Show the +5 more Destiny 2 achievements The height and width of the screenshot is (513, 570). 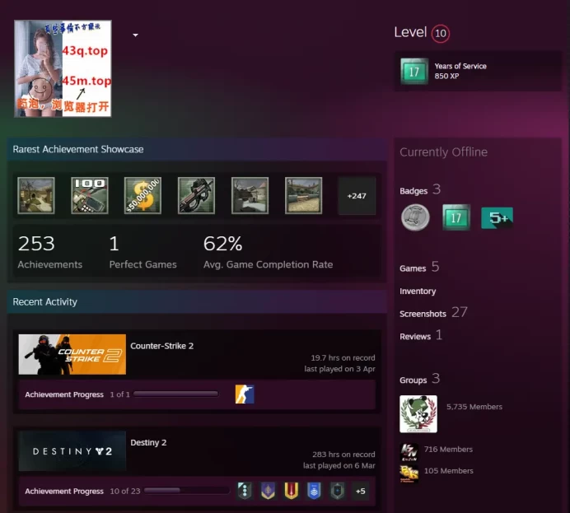pos(361,492)
